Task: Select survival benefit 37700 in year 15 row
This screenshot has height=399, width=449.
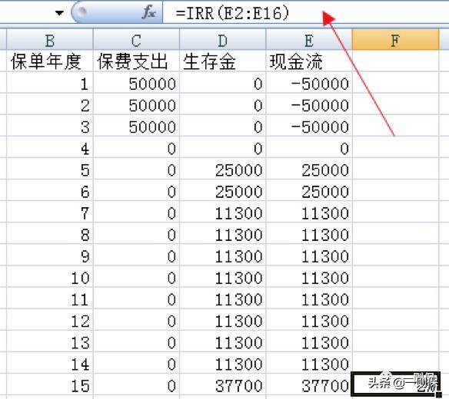Action: coord(223,384)
